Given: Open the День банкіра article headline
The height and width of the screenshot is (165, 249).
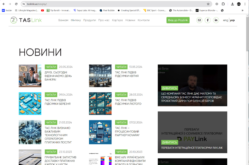Looking at the screenshot, I should (x=58, y=76).
